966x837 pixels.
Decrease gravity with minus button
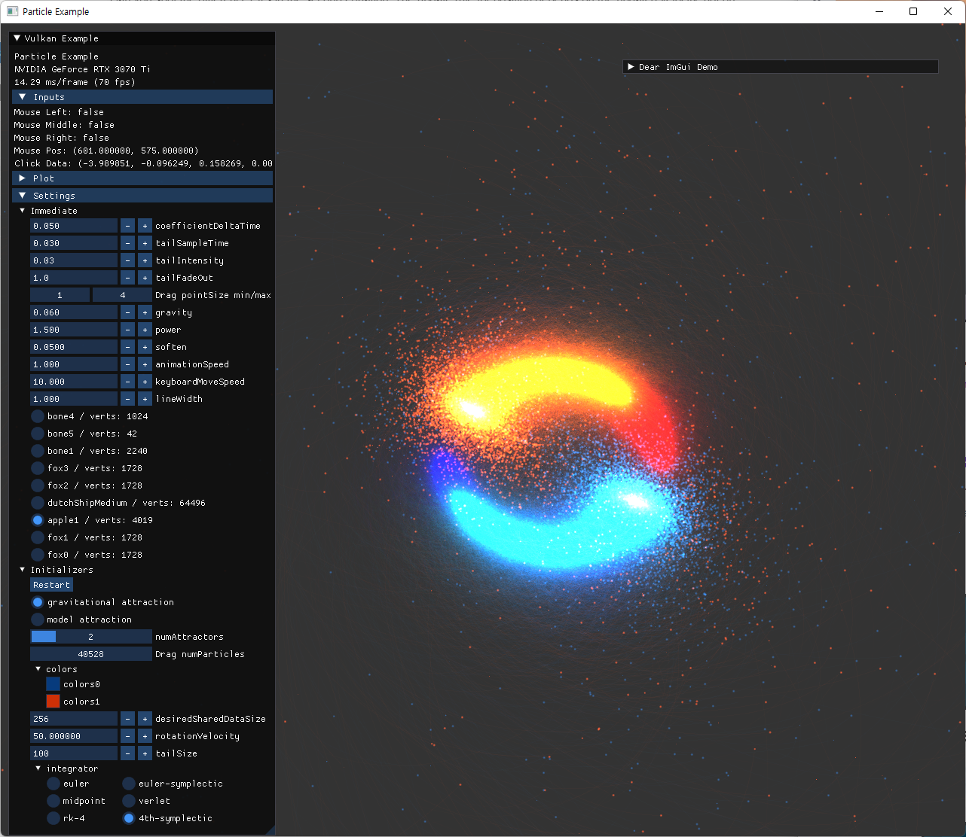coord(127,312)
